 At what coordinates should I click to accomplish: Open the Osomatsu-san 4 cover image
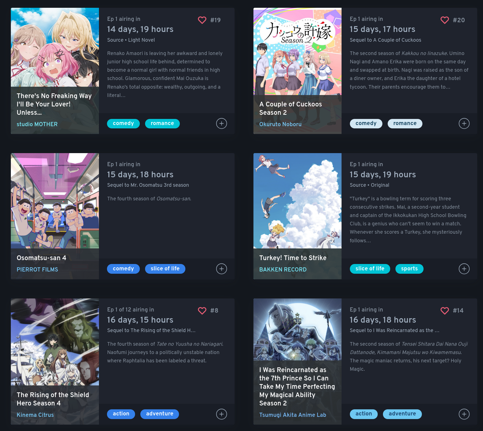[55, 201]
